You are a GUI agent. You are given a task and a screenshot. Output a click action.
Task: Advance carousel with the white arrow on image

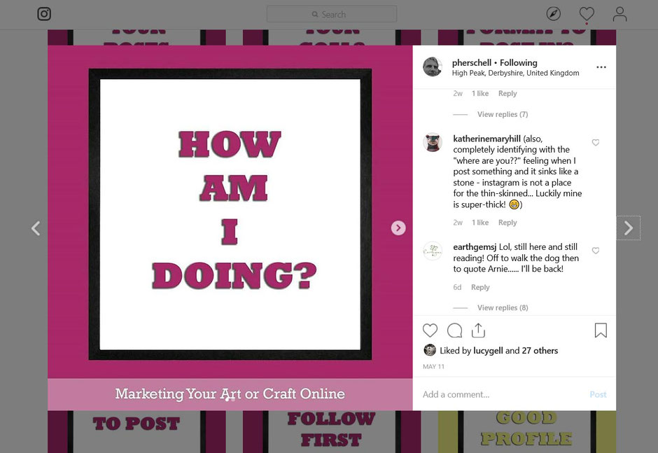coord(398,228)
